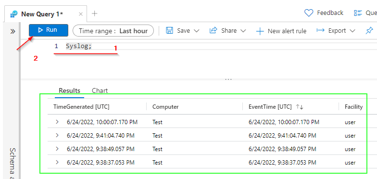Expand the sidebar with double chevron
Image resolution: width=377 pixels, height=179 pixels.
pyautogui.click(x=13, y=32)
